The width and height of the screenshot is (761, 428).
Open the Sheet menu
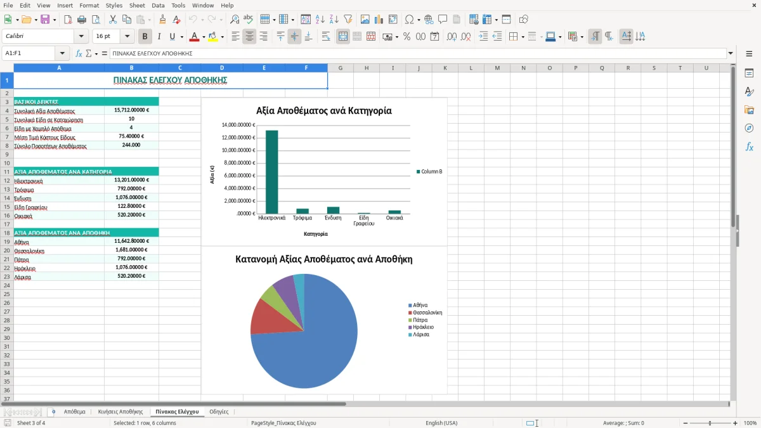pyautogui.click(x=137, y=5)
